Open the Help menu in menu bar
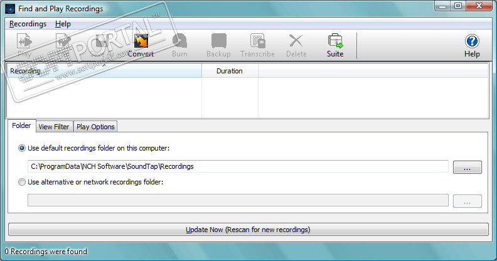The width and height of the screenshot is (497, 261). point(63,24)
